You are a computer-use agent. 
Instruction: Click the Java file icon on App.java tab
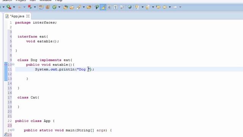tap(7, 16)
